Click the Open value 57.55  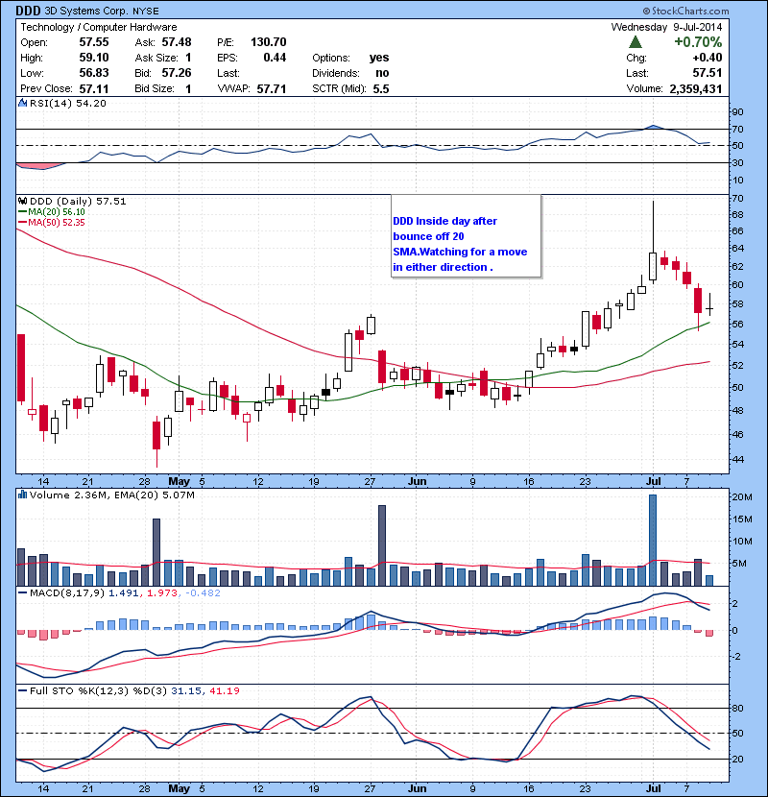point(94,42)
